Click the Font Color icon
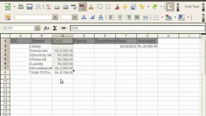Image resolution: width=206 pixels, height=116 pixels. click(x=182, y=17)
